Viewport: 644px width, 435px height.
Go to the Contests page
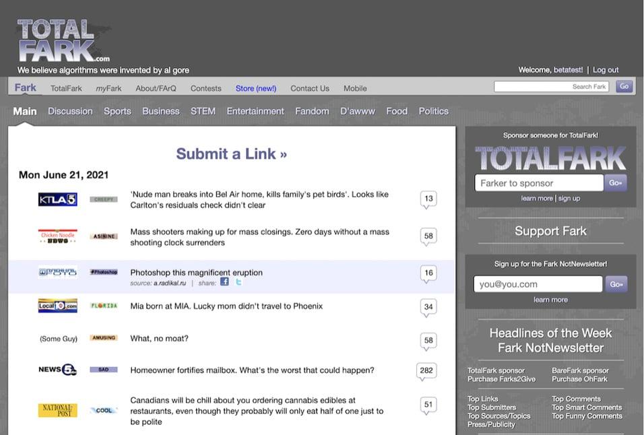pos(205,88)
